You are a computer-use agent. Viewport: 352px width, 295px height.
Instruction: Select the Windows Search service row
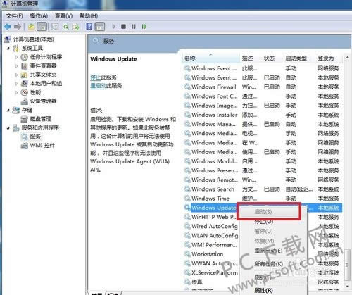[263, 189]
